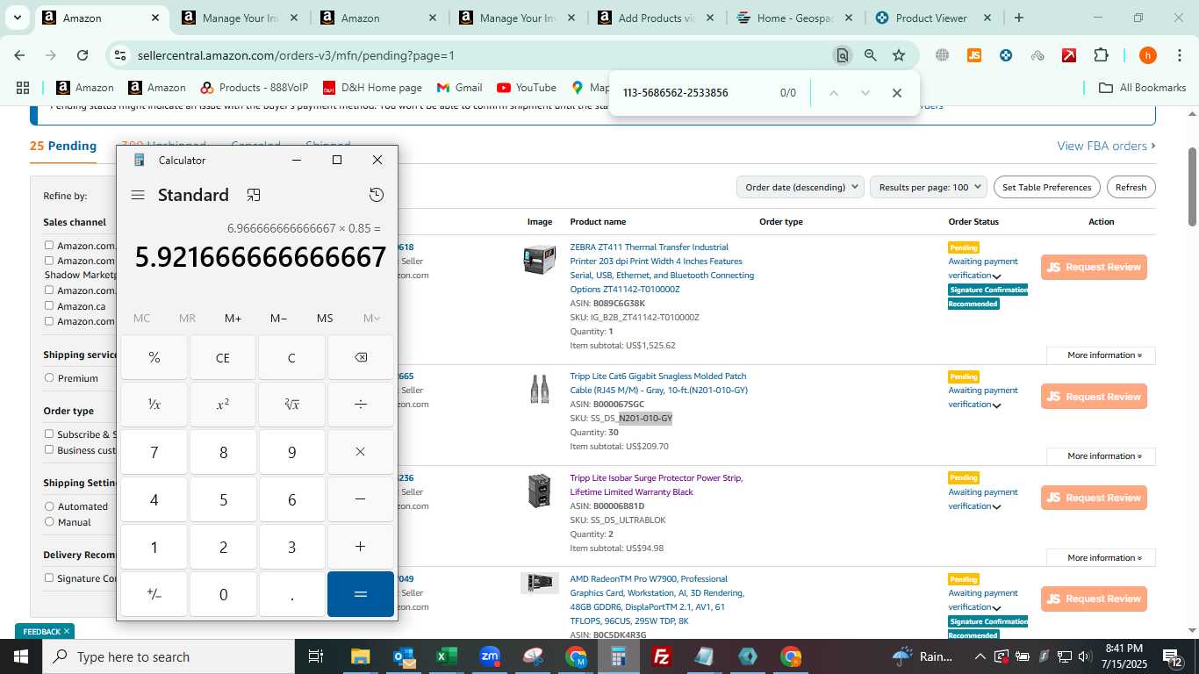Image resolution: width=1199 pixels, height=674 pixels.
Task: Open Order date (descending) sort dropdown
Action: pos(801,187)
